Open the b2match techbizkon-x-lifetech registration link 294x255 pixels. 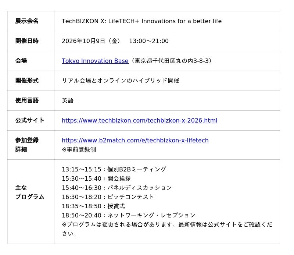[135, 140]
